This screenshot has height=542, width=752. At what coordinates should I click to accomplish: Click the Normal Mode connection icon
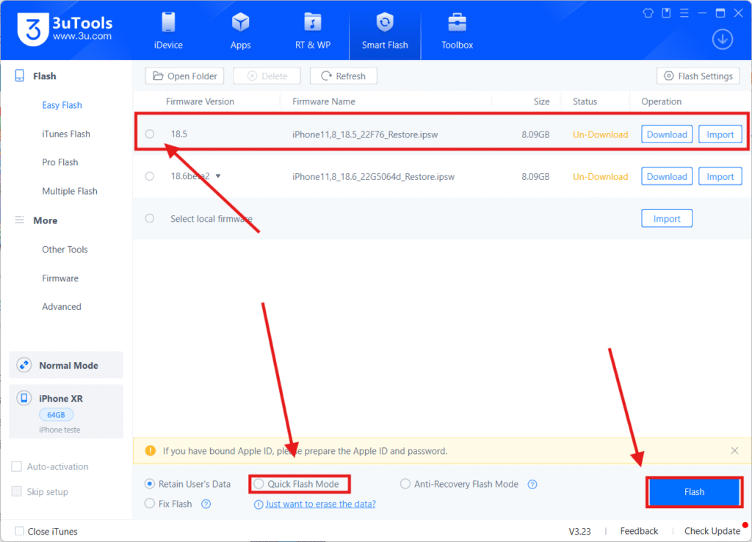pos(24,365)
